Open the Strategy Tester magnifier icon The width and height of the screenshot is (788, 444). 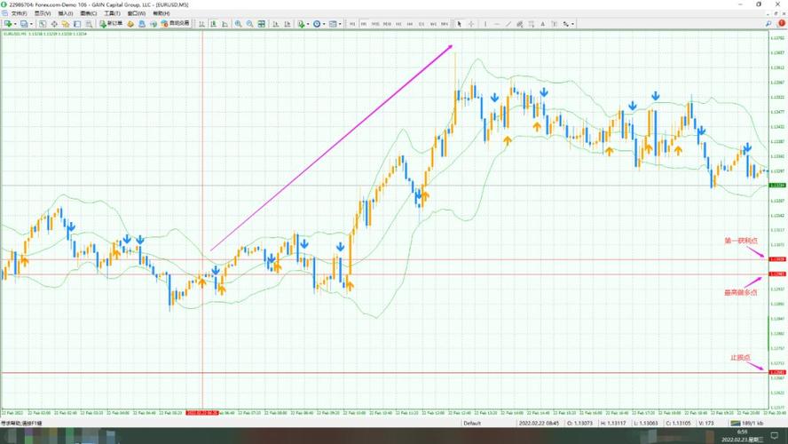coord(91,24)
